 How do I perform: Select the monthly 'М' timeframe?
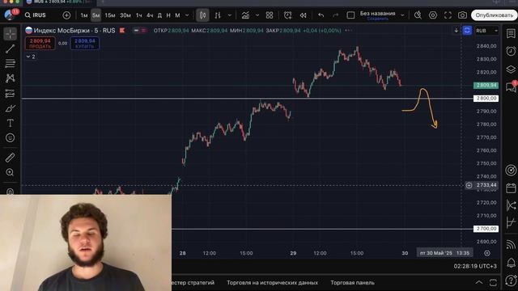pyautogui.click(x=177, y=15)
